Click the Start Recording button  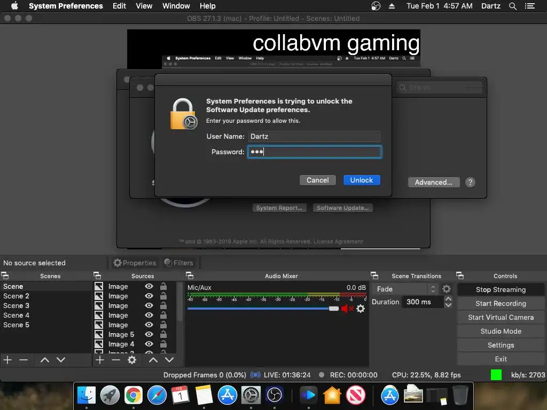point(501,304)
